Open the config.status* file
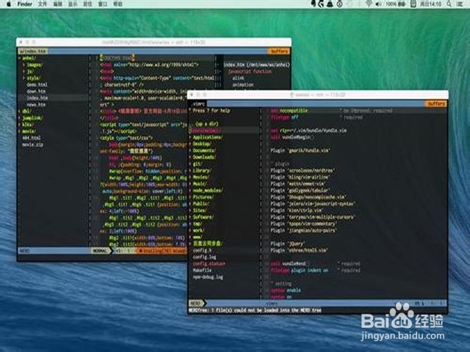Image resolution: width=470 pixels, height=352 pixels. [209, 263]
